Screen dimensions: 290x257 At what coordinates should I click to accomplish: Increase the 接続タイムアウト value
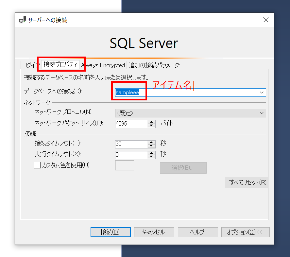pyautogui.click(x=151, y=142)
